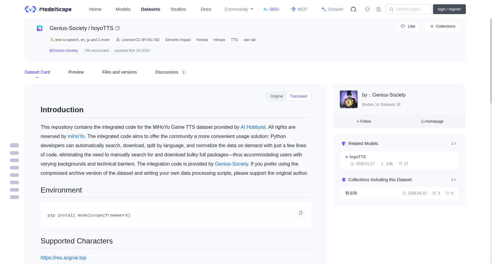Click the page vertical scrollbar

click(491, 61)
